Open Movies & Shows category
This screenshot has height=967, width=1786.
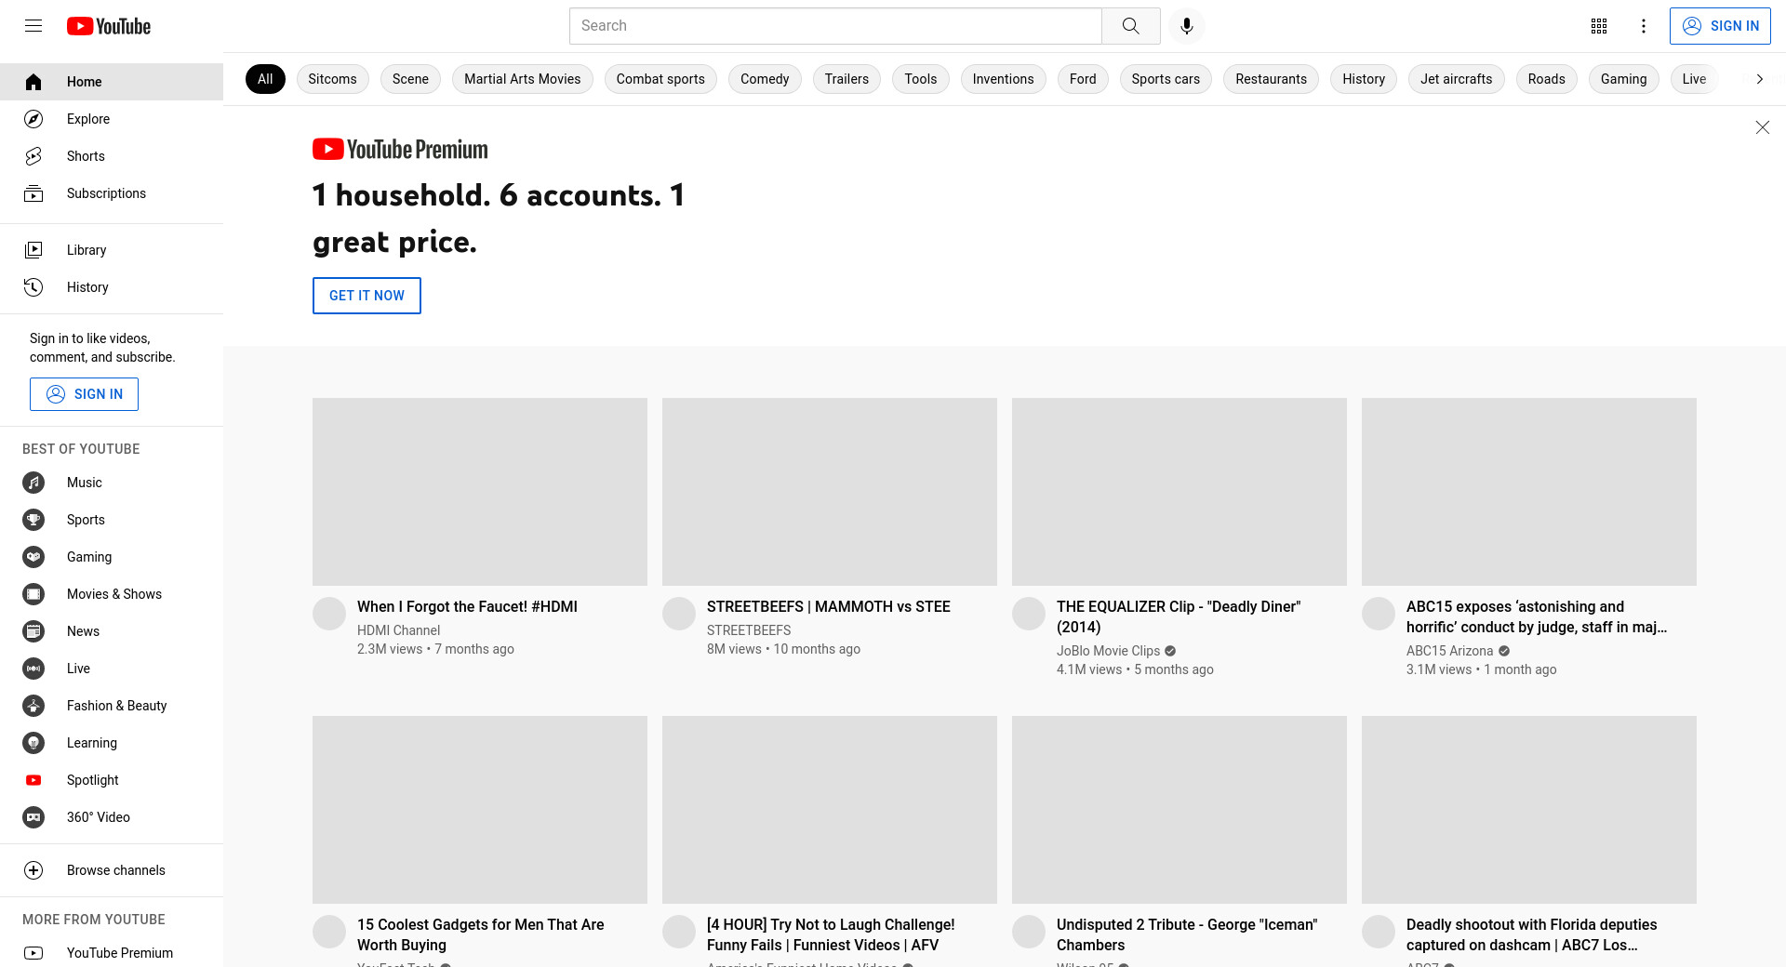click(112, 594)
